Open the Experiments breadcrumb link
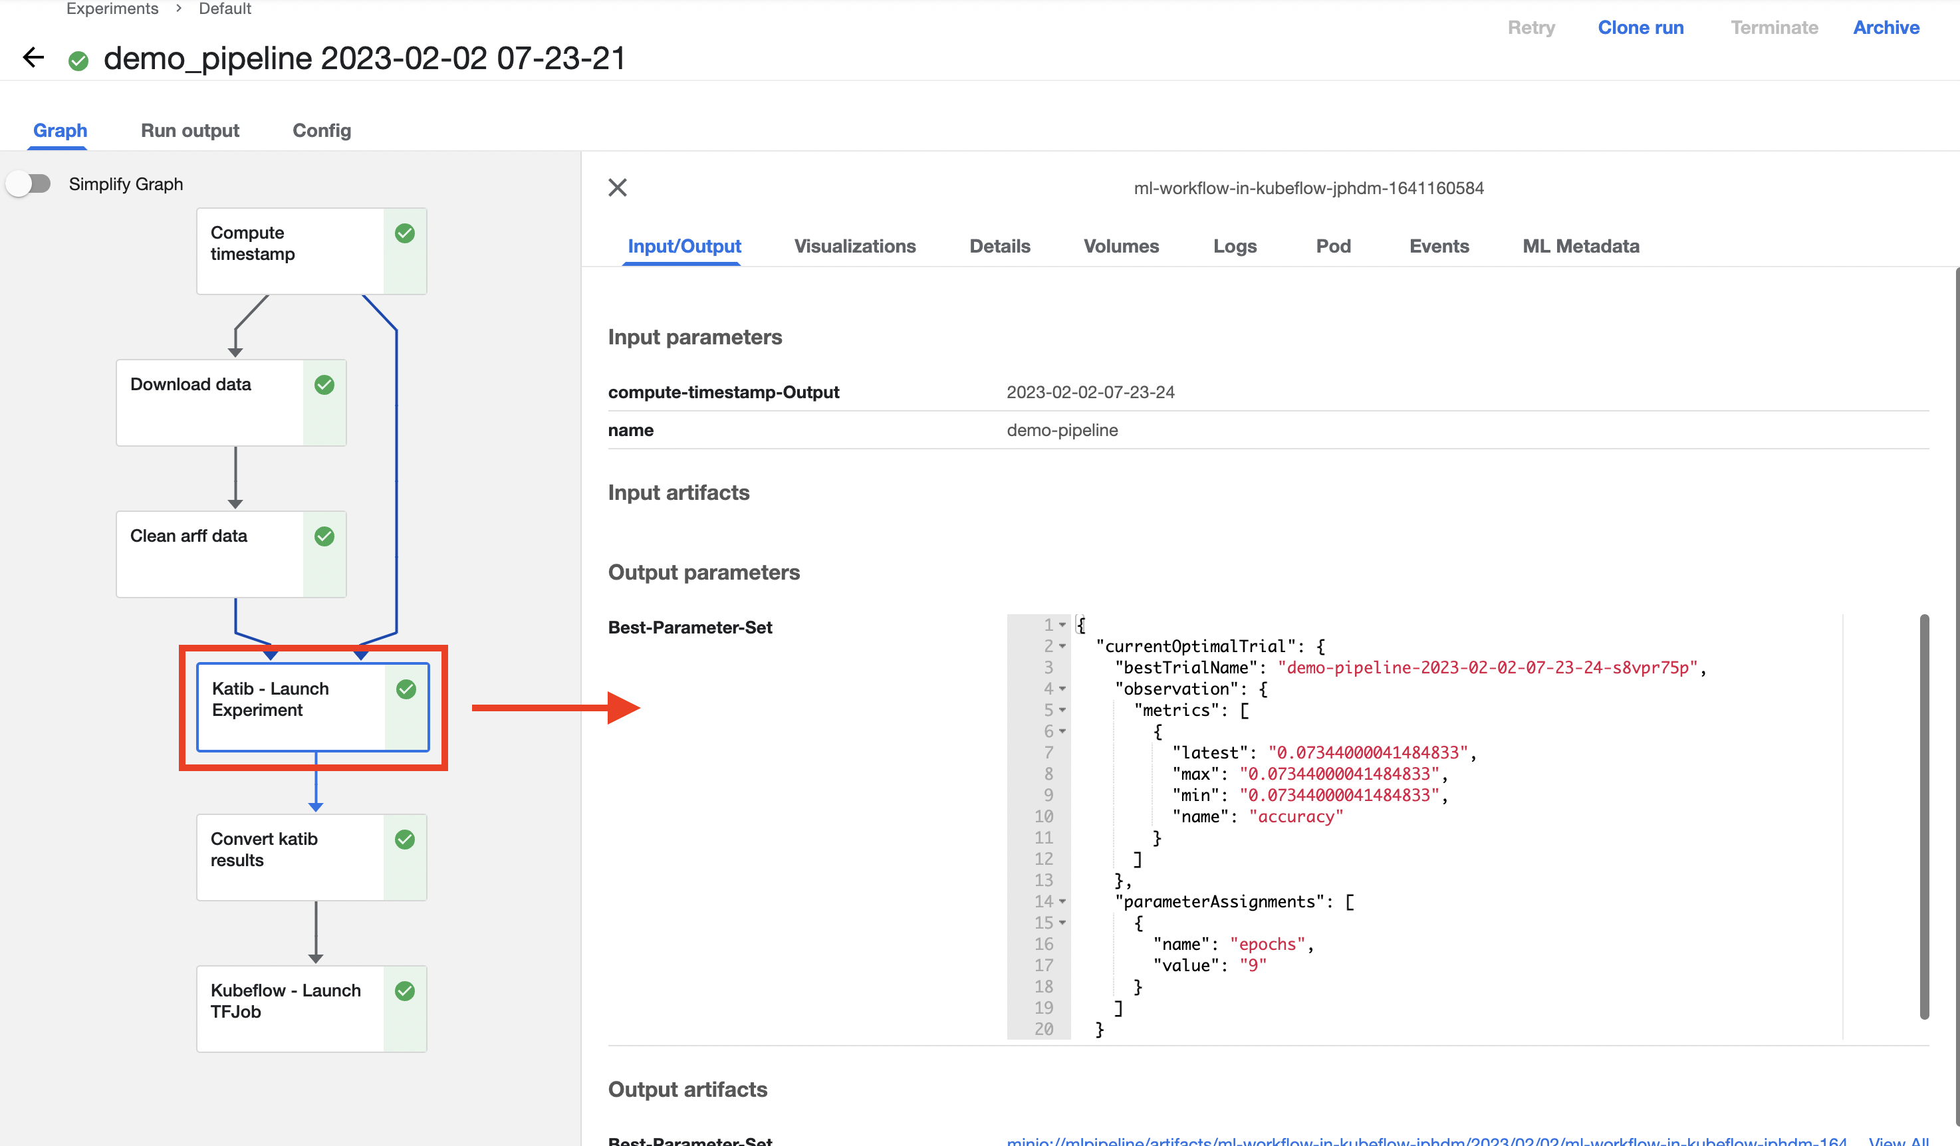 [112, 9]
